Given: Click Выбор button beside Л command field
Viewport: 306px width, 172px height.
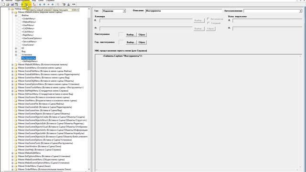Looking at the screenshot, I should 198,21.
